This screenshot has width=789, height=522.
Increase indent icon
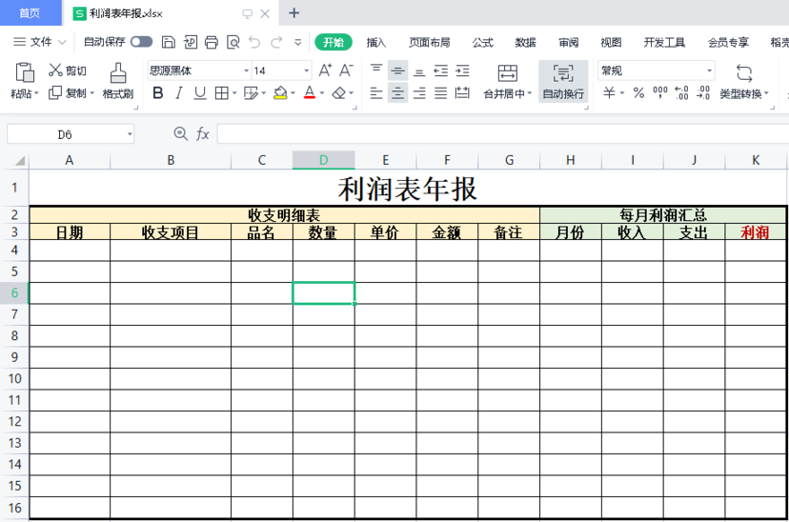(462, 70)
